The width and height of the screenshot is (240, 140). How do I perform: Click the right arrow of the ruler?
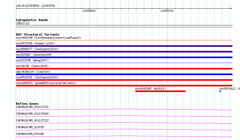[231, 8]
